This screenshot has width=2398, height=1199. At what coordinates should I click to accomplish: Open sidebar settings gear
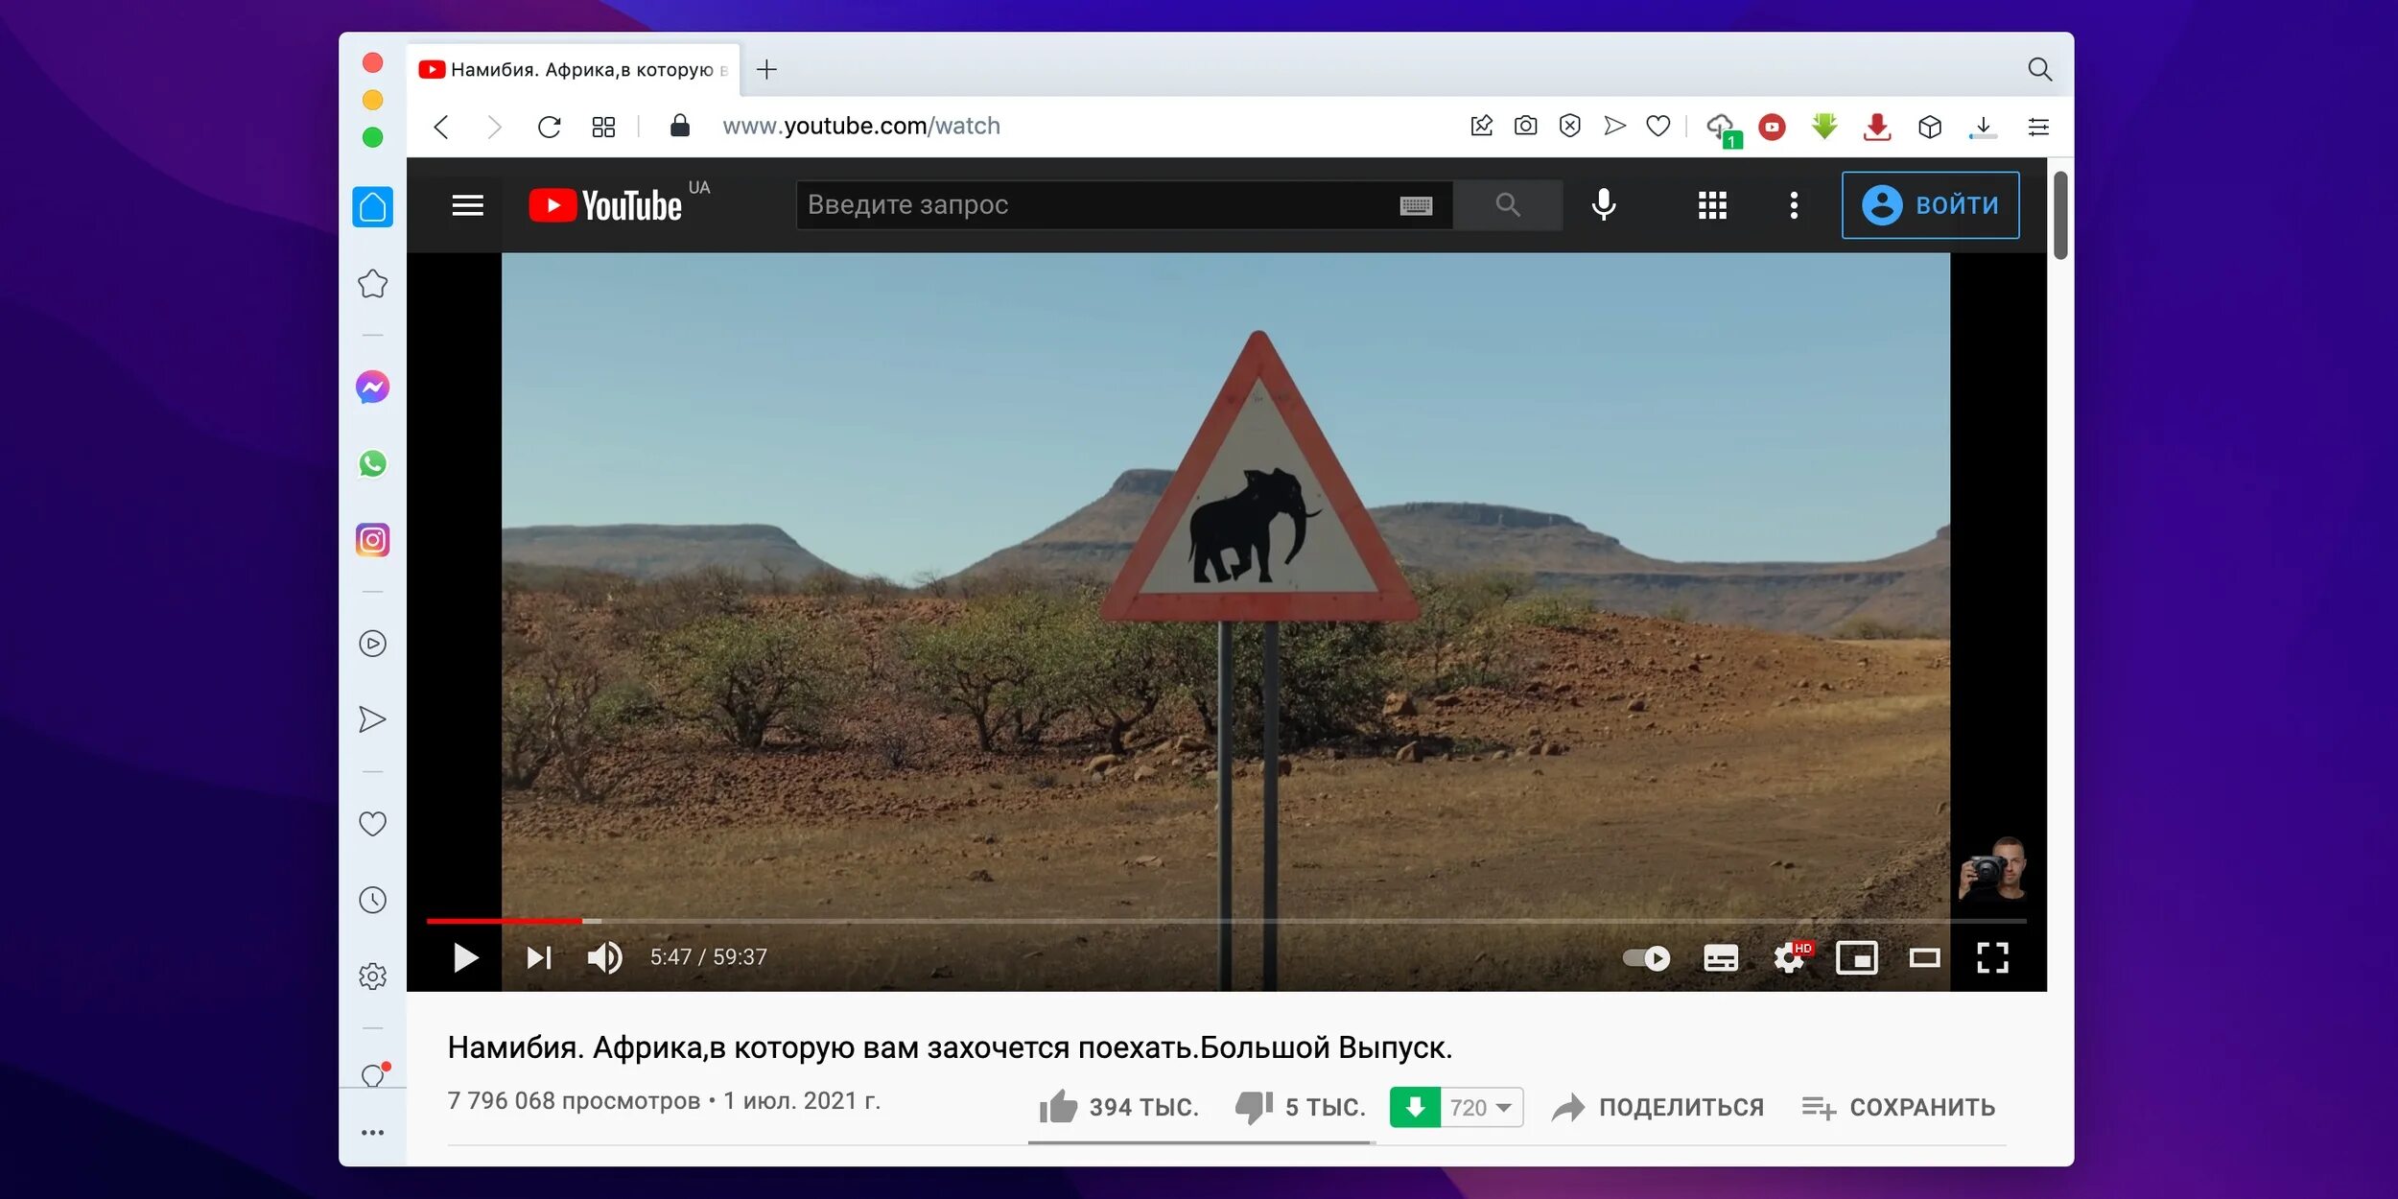coord(372,976)
